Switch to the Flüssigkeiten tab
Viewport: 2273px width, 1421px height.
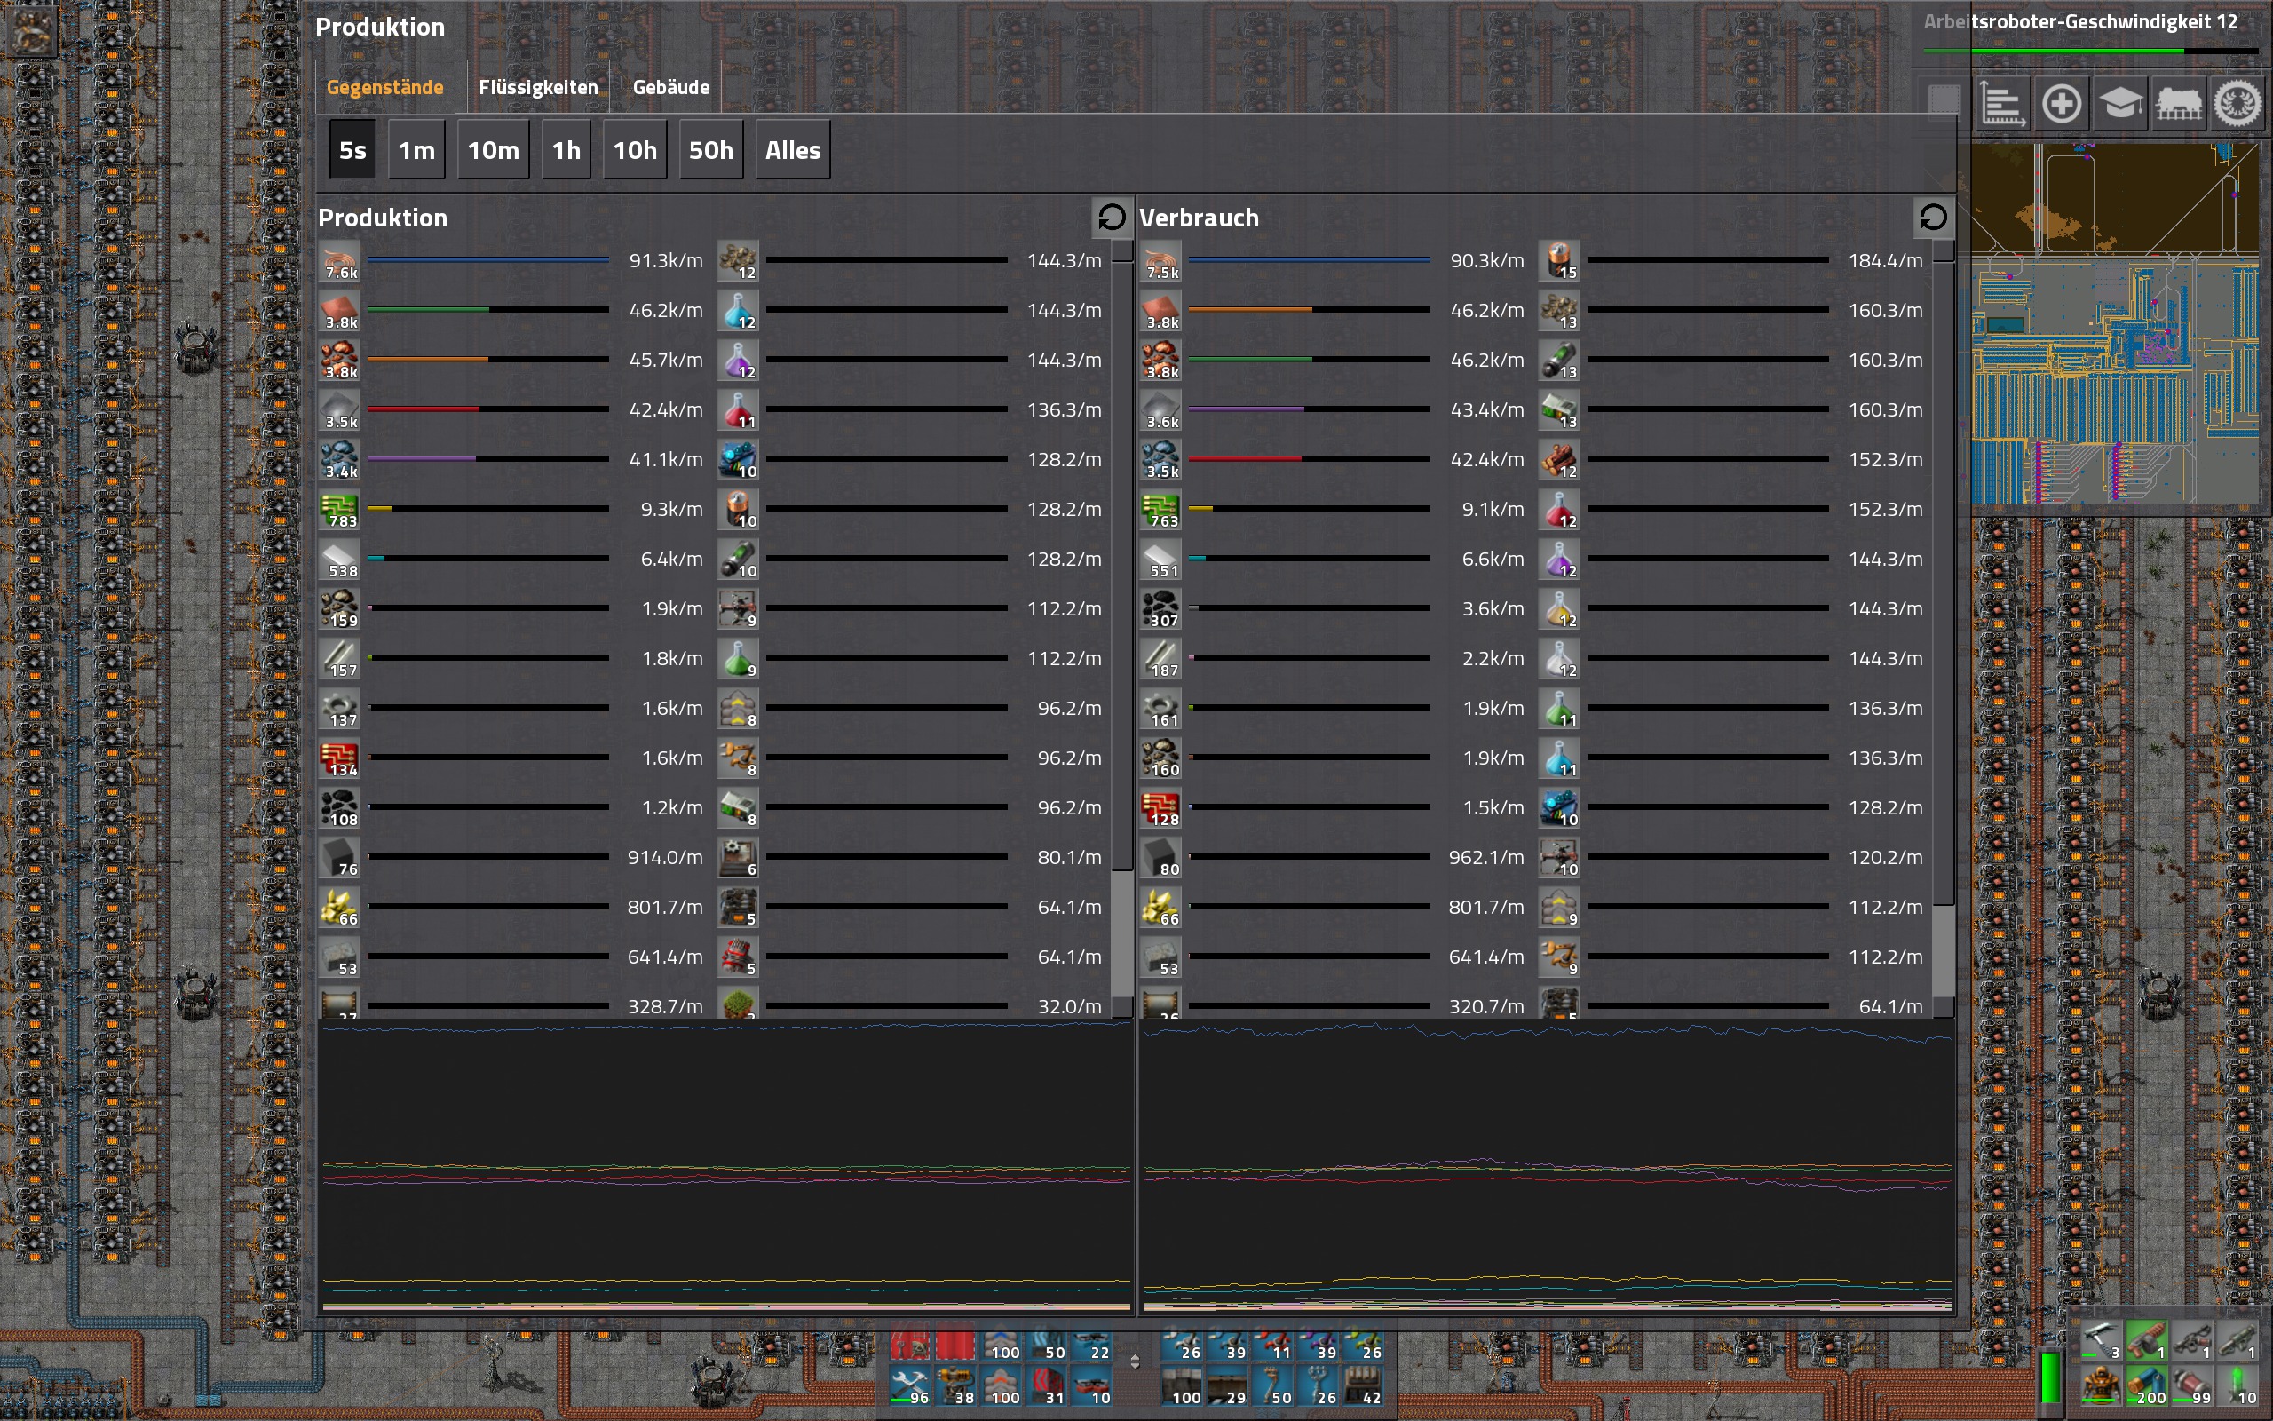538,87
